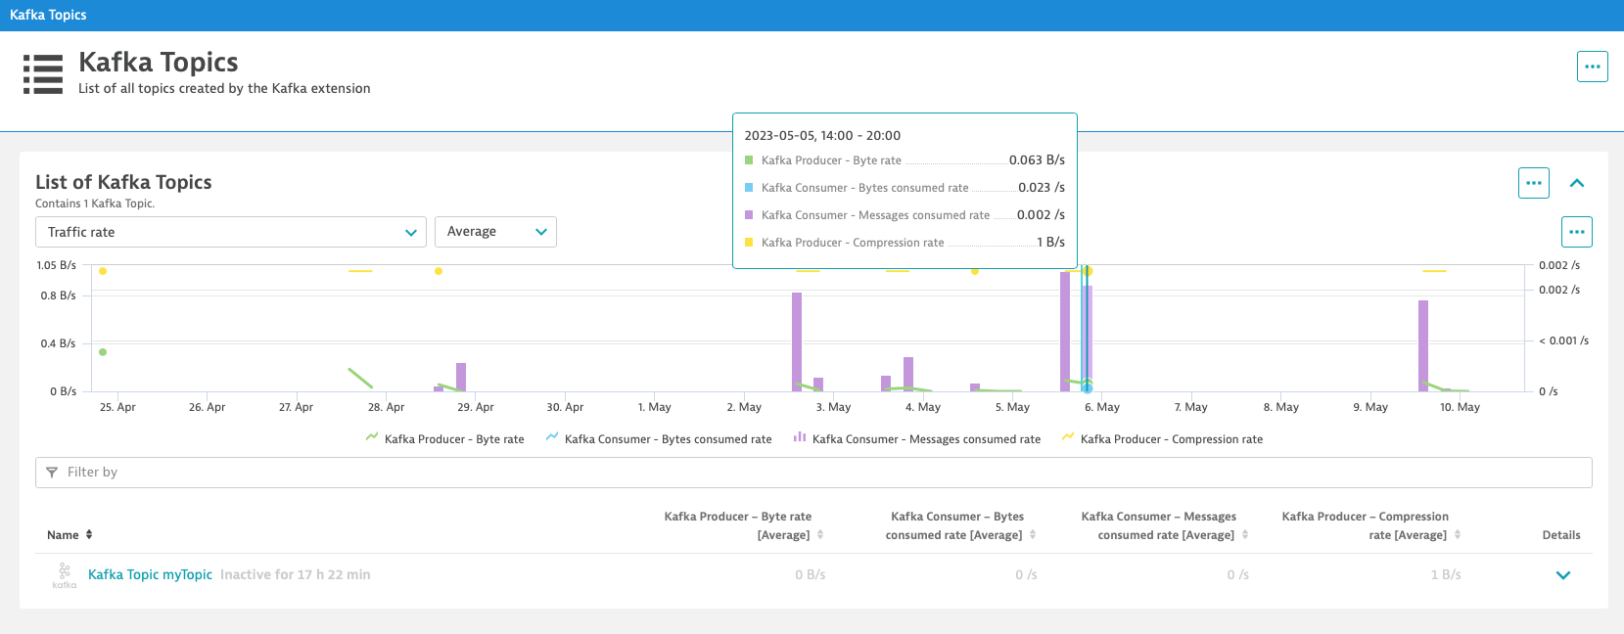Click the 'Inactive for 17 h 22 min' status text
Screen dimensions: 1624x634
296,574
